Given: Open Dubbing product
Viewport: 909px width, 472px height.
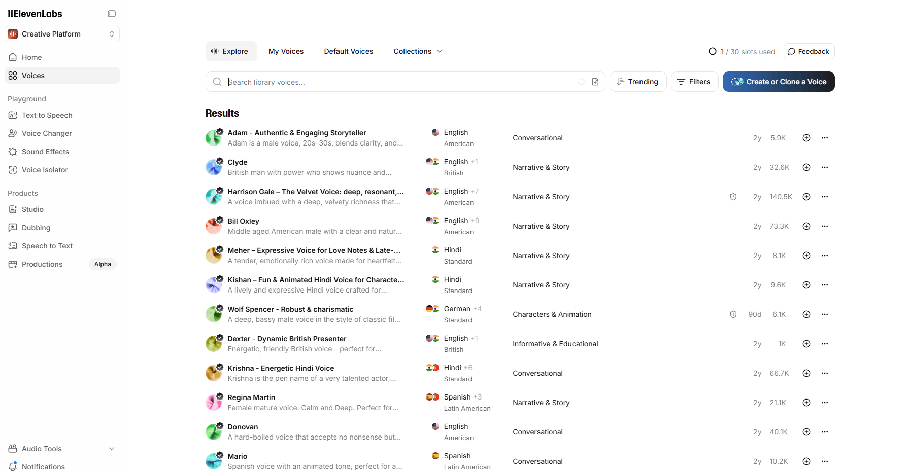Looking at the screenshot, I should point(62,228).
